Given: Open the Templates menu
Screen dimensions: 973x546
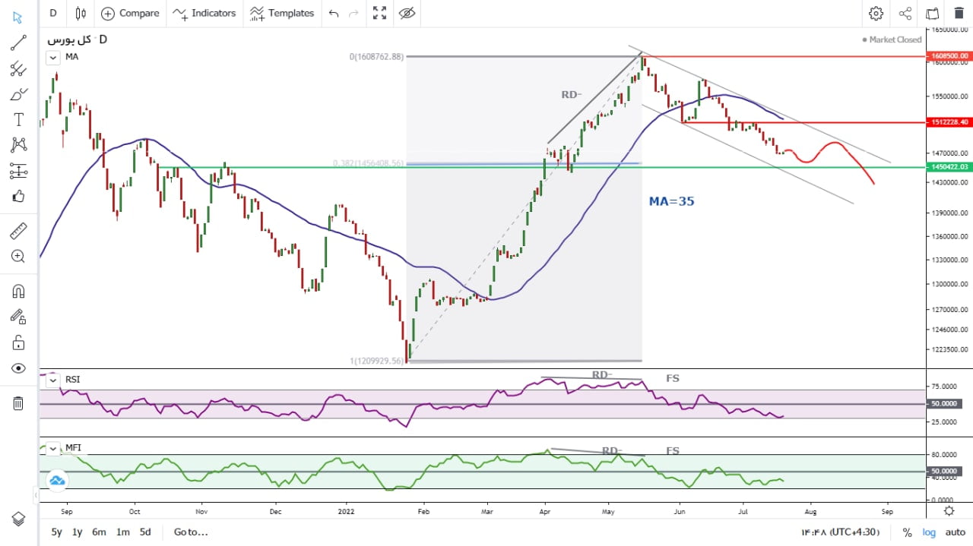Looking at the screenshot, I should (281, 13).
